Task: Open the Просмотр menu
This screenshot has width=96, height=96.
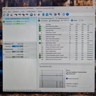Action: pos(16,12)
